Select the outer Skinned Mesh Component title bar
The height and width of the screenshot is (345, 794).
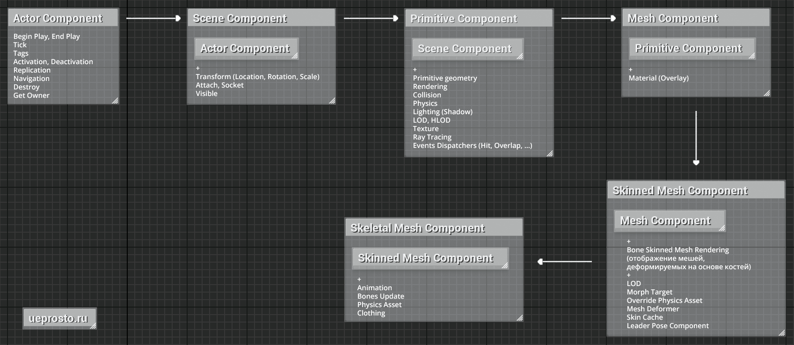click(x=696, y=190)
